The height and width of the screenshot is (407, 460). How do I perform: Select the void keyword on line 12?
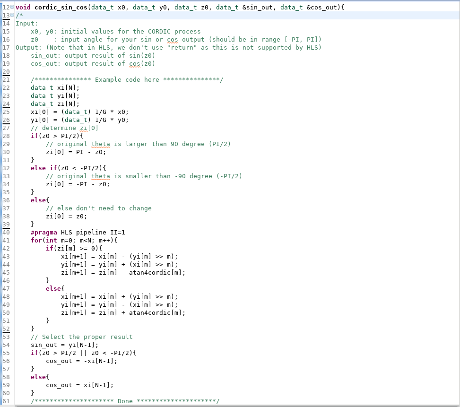pos(25,7)
